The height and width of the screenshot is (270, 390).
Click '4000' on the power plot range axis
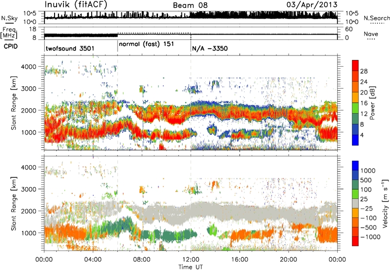pos(28,67)
